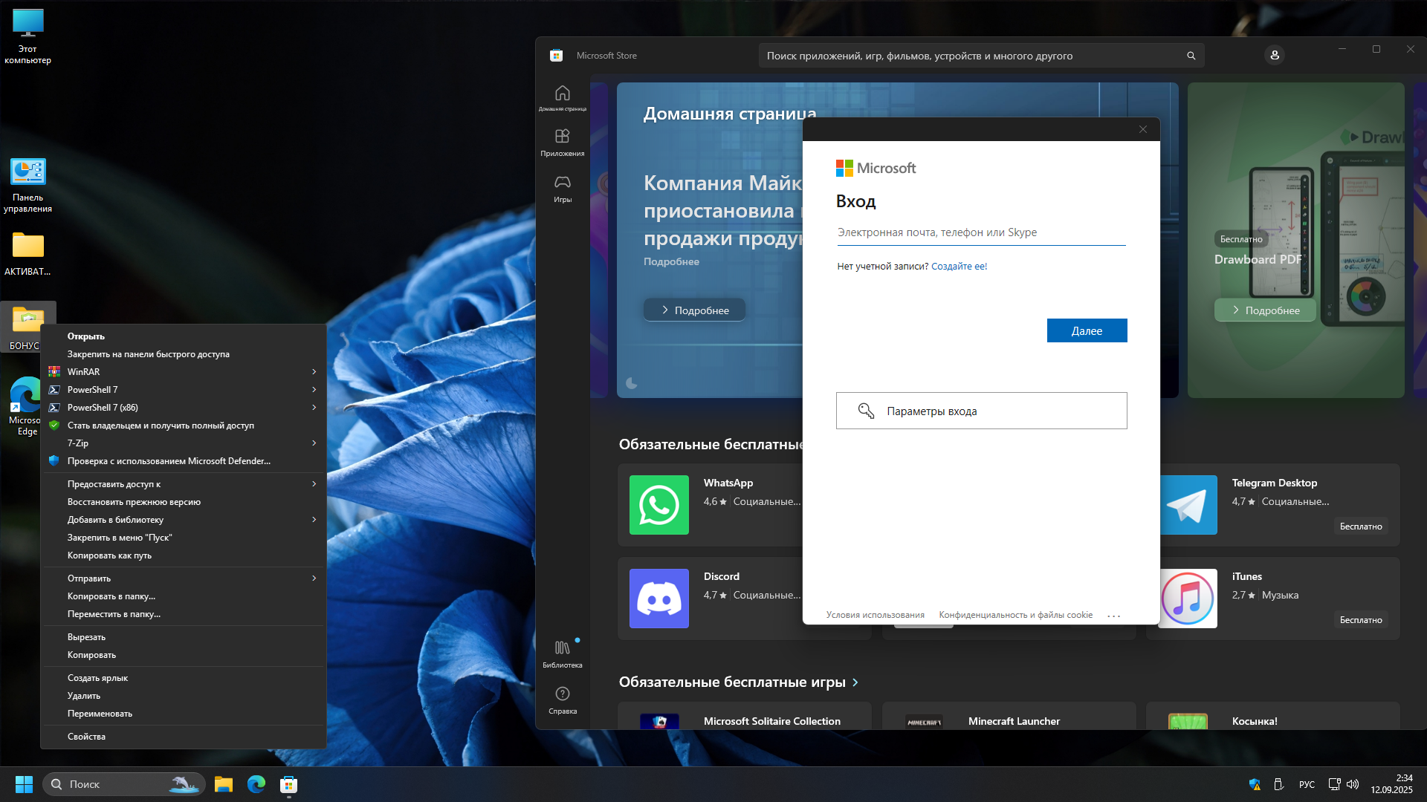Choose 'Вырезать' in context menu
This screenshot has height=802, width=1427.
coord(184,637)
